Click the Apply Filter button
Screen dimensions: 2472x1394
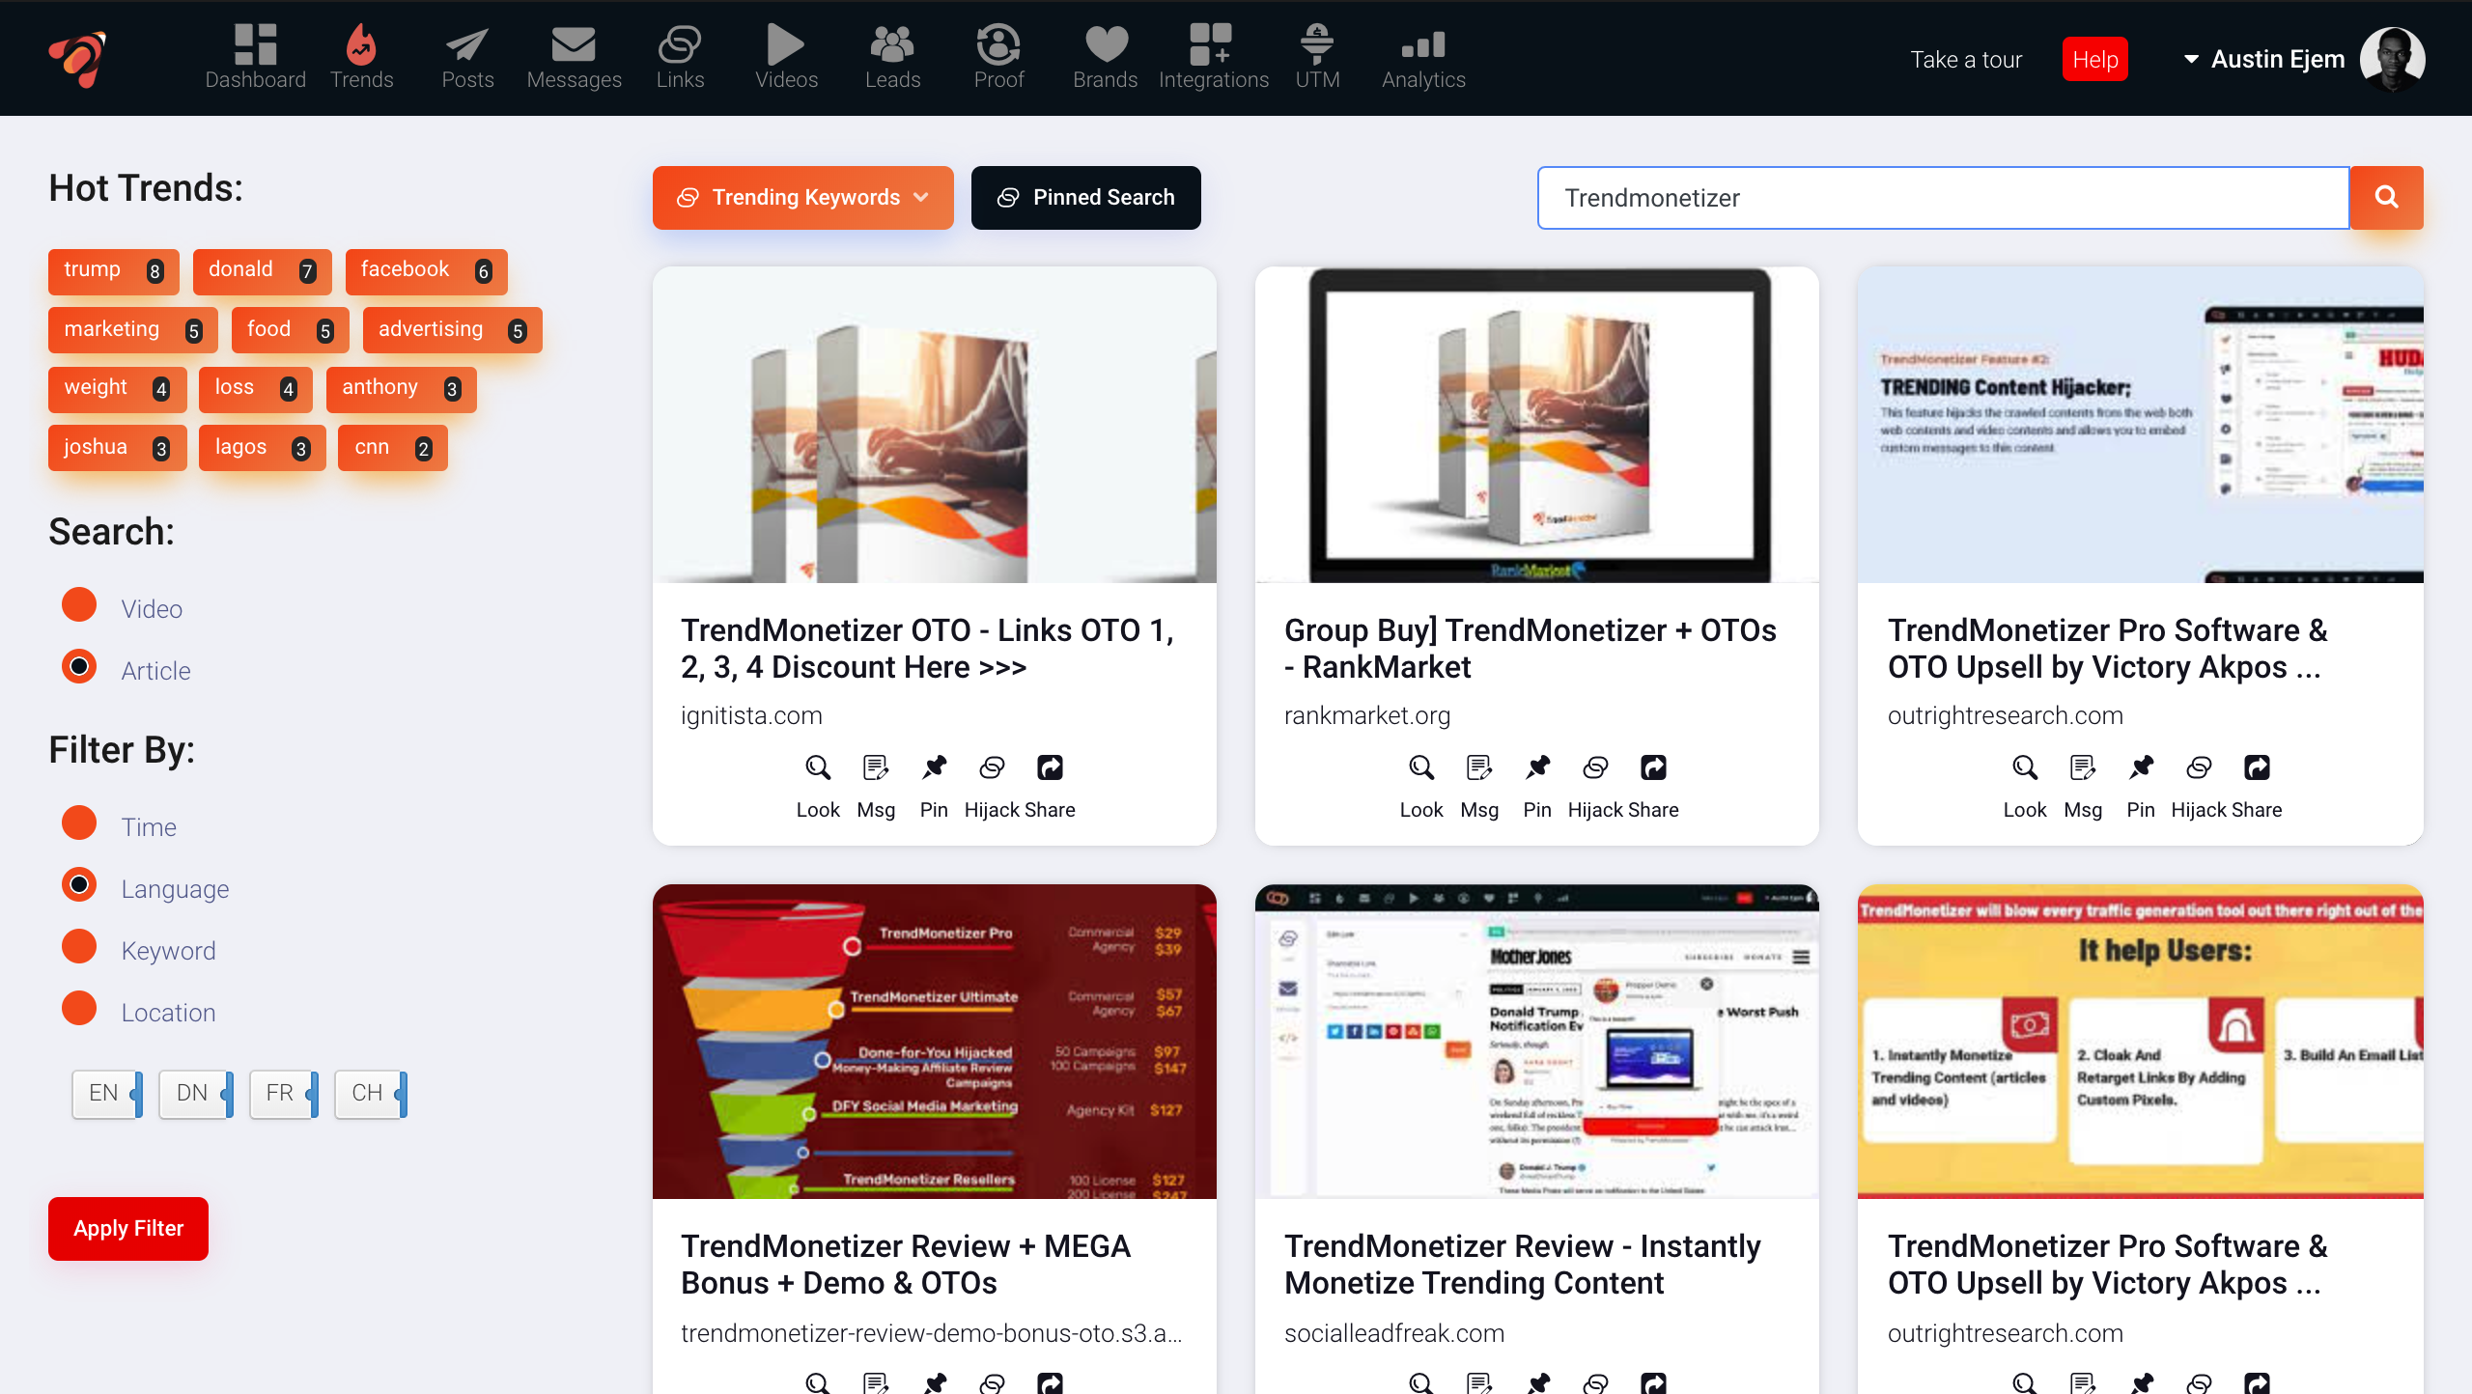click(x=128, y=1229)
